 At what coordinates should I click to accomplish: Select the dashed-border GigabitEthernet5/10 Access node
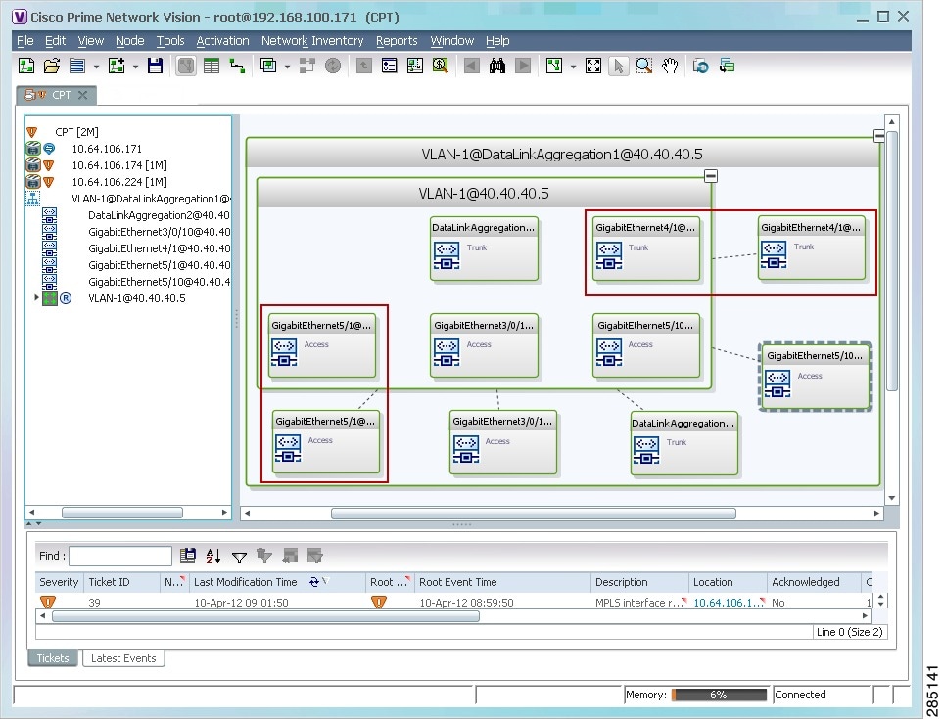point(815,377)
